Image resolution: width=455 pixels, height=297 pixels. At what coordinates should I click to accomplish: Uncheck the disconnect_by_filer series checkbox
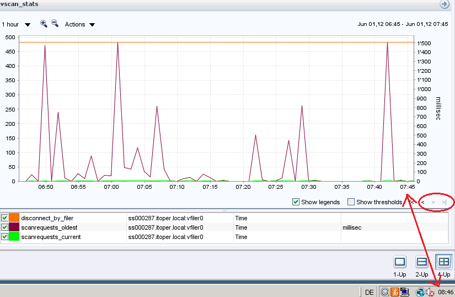[x=5, y=218]
